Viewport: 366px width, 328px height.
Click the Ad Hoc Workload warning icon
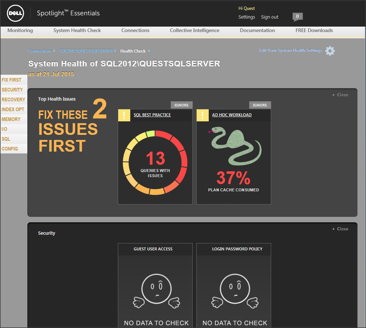pos(203,115)
